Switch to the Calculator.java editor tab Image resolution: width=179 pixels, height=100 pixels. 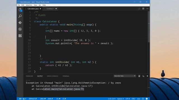click(33, 9)
